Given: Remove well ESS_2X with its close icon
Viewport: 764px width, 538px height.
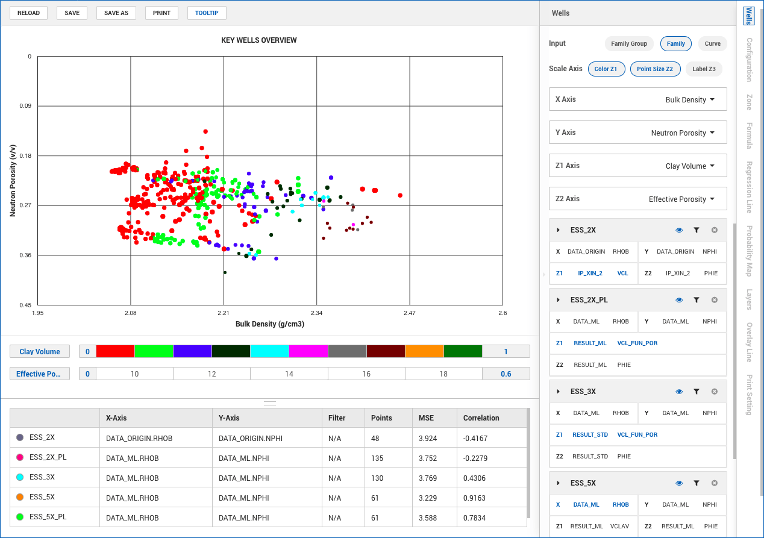Looking at the screenshot, I should tap(715, 230).
